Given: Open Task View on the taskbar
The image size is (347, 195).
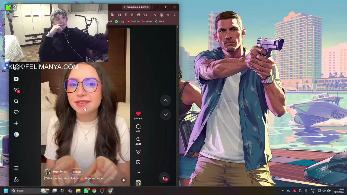Looking at the screenshot, I should (54, 191).
